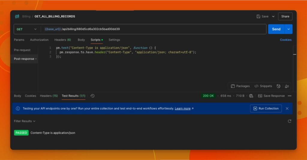Click the Billing breadcrumb
Screen dimensions: 307x160
pos(26,16)
